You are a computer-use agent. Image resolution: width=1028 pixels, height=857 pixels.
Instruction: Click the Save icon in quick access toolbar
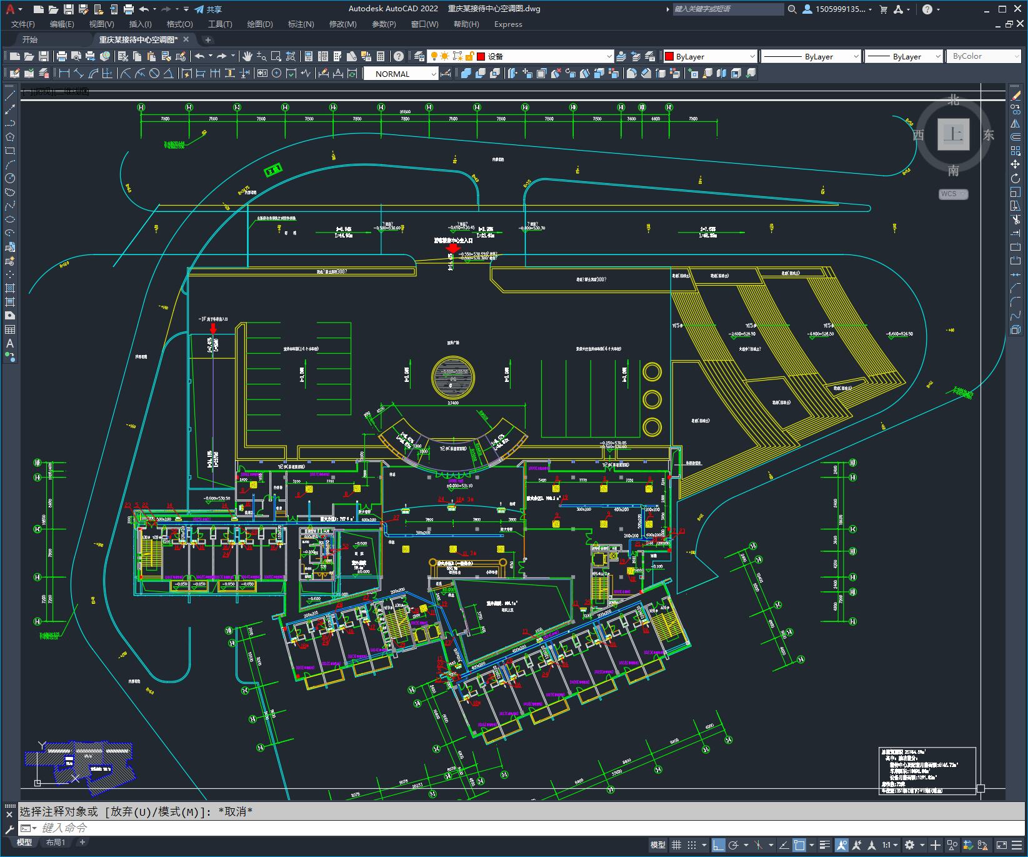pyautogui.click(x=69, y=9)
